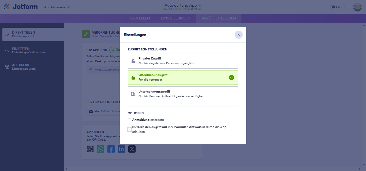Click the people icon beside APP USERS
This screenshot has width=366, height=171.
coord(7,67)
